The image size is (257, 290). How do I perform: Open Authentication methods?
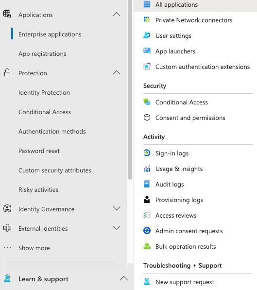pyautogui.click(x=52, y=131)
